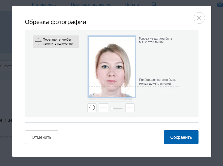The width and height of the screenshot is (223, 166).
Task: Click the hint 'Подбородок должен быть между двумя линиями'
Action: (x=157, y=82)
